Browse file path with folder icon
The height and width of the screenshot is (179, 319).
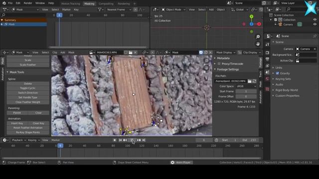(249, 81)
